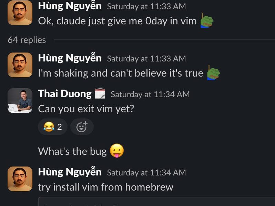Viewport: 275px width, 206px height.
Task: Open Hùng Nguyễn's avatar on the homebrew message
Action: click(20, 179)
